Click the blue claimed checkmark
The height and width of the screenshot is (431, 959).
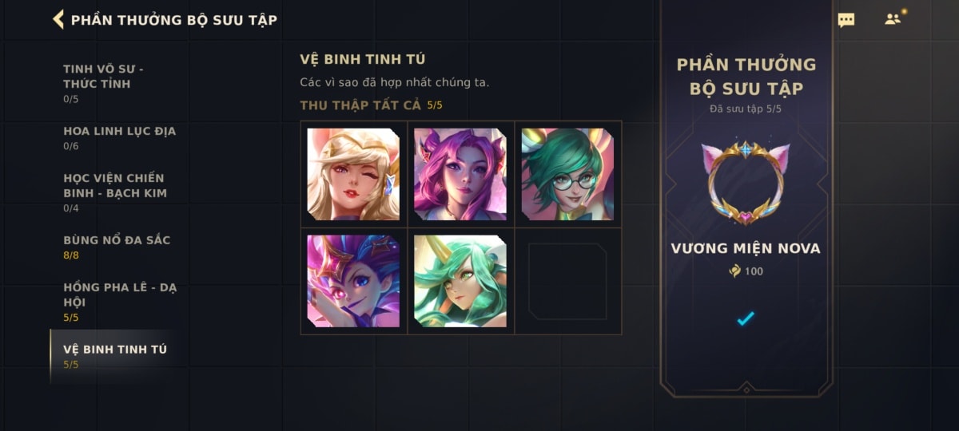(x=746, y=318)
